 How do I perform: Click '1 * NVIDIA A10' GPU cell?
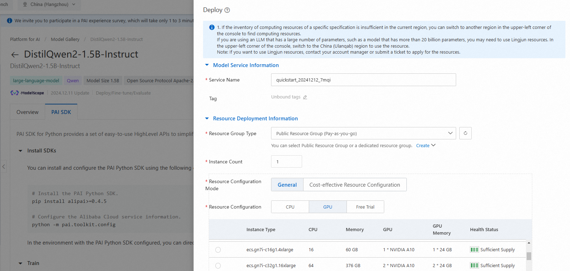pyautogui.click(x=399, y=250)
